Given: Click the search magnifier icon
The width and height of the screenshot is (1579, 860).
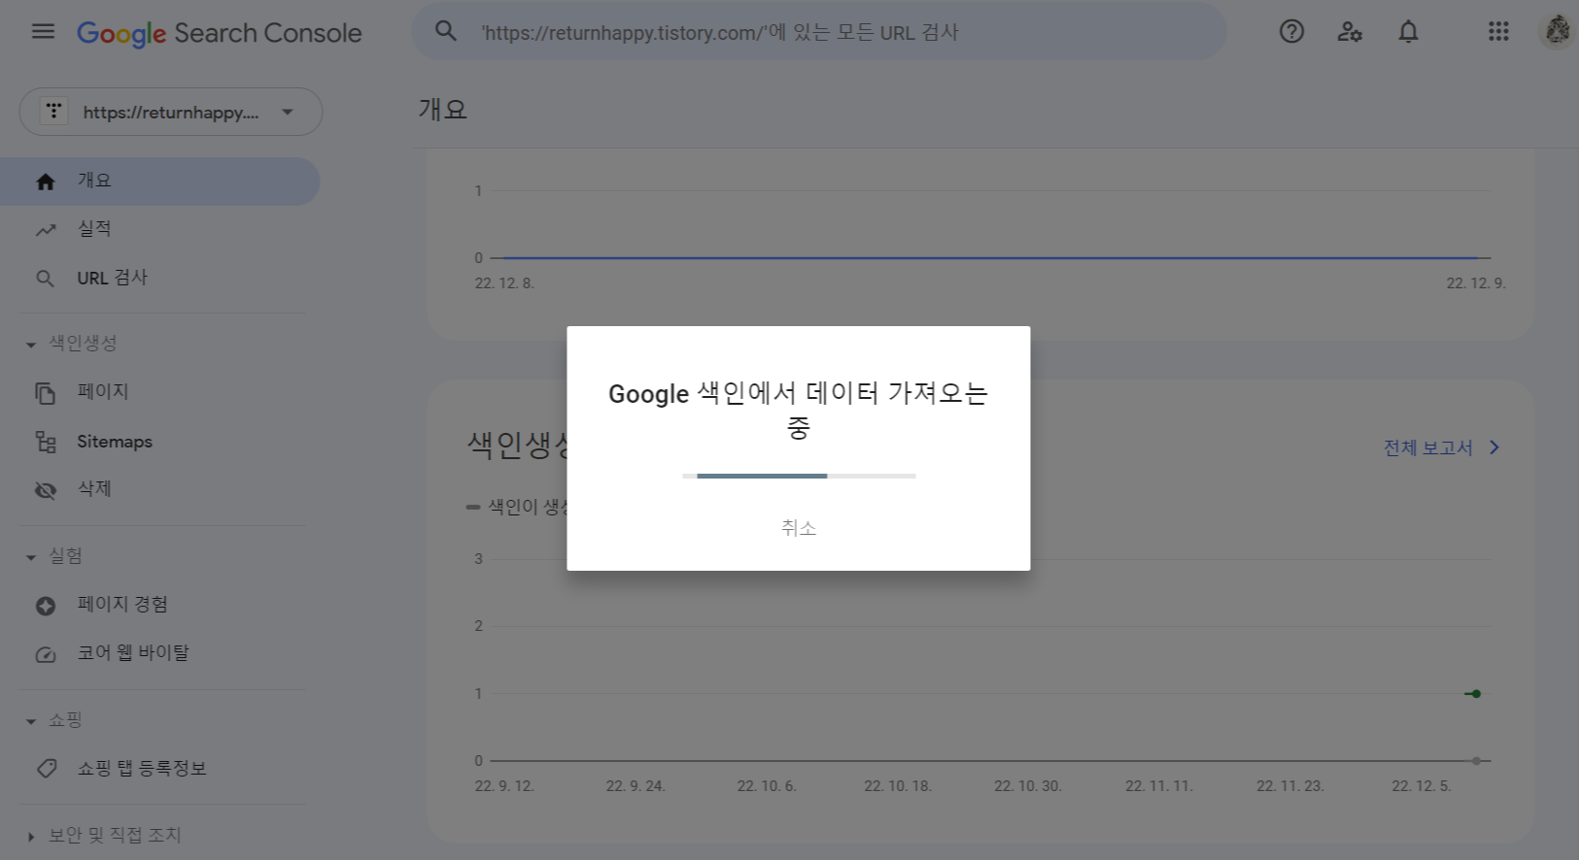Looking at the screenshot, I should pyautogui.click(x=446, y=31).
